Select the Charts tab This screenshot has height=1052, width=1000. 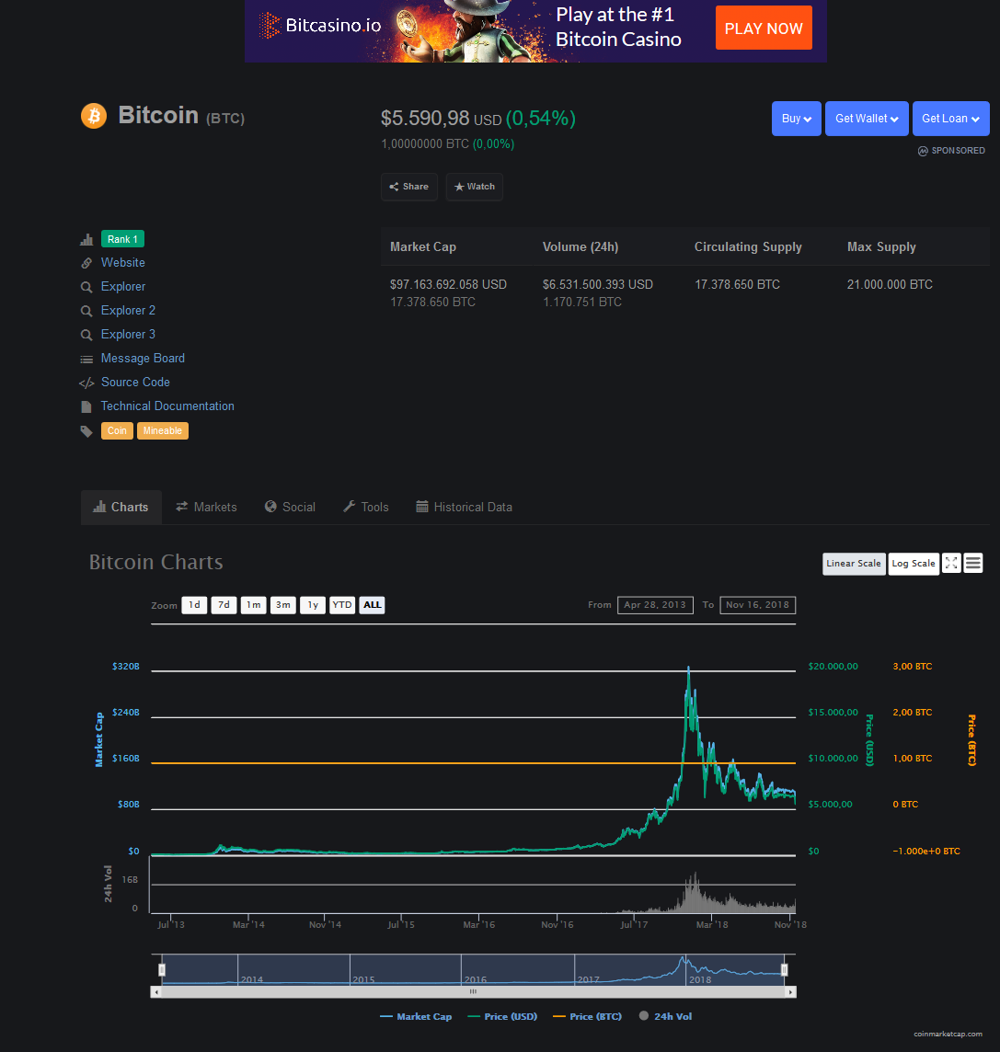[121, 508]
